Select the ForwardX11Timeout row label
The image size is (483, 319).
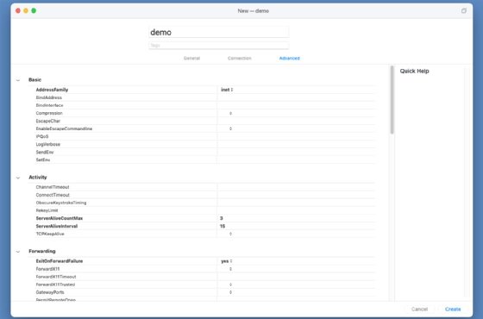pyautogui.click(x=56, y=277)
